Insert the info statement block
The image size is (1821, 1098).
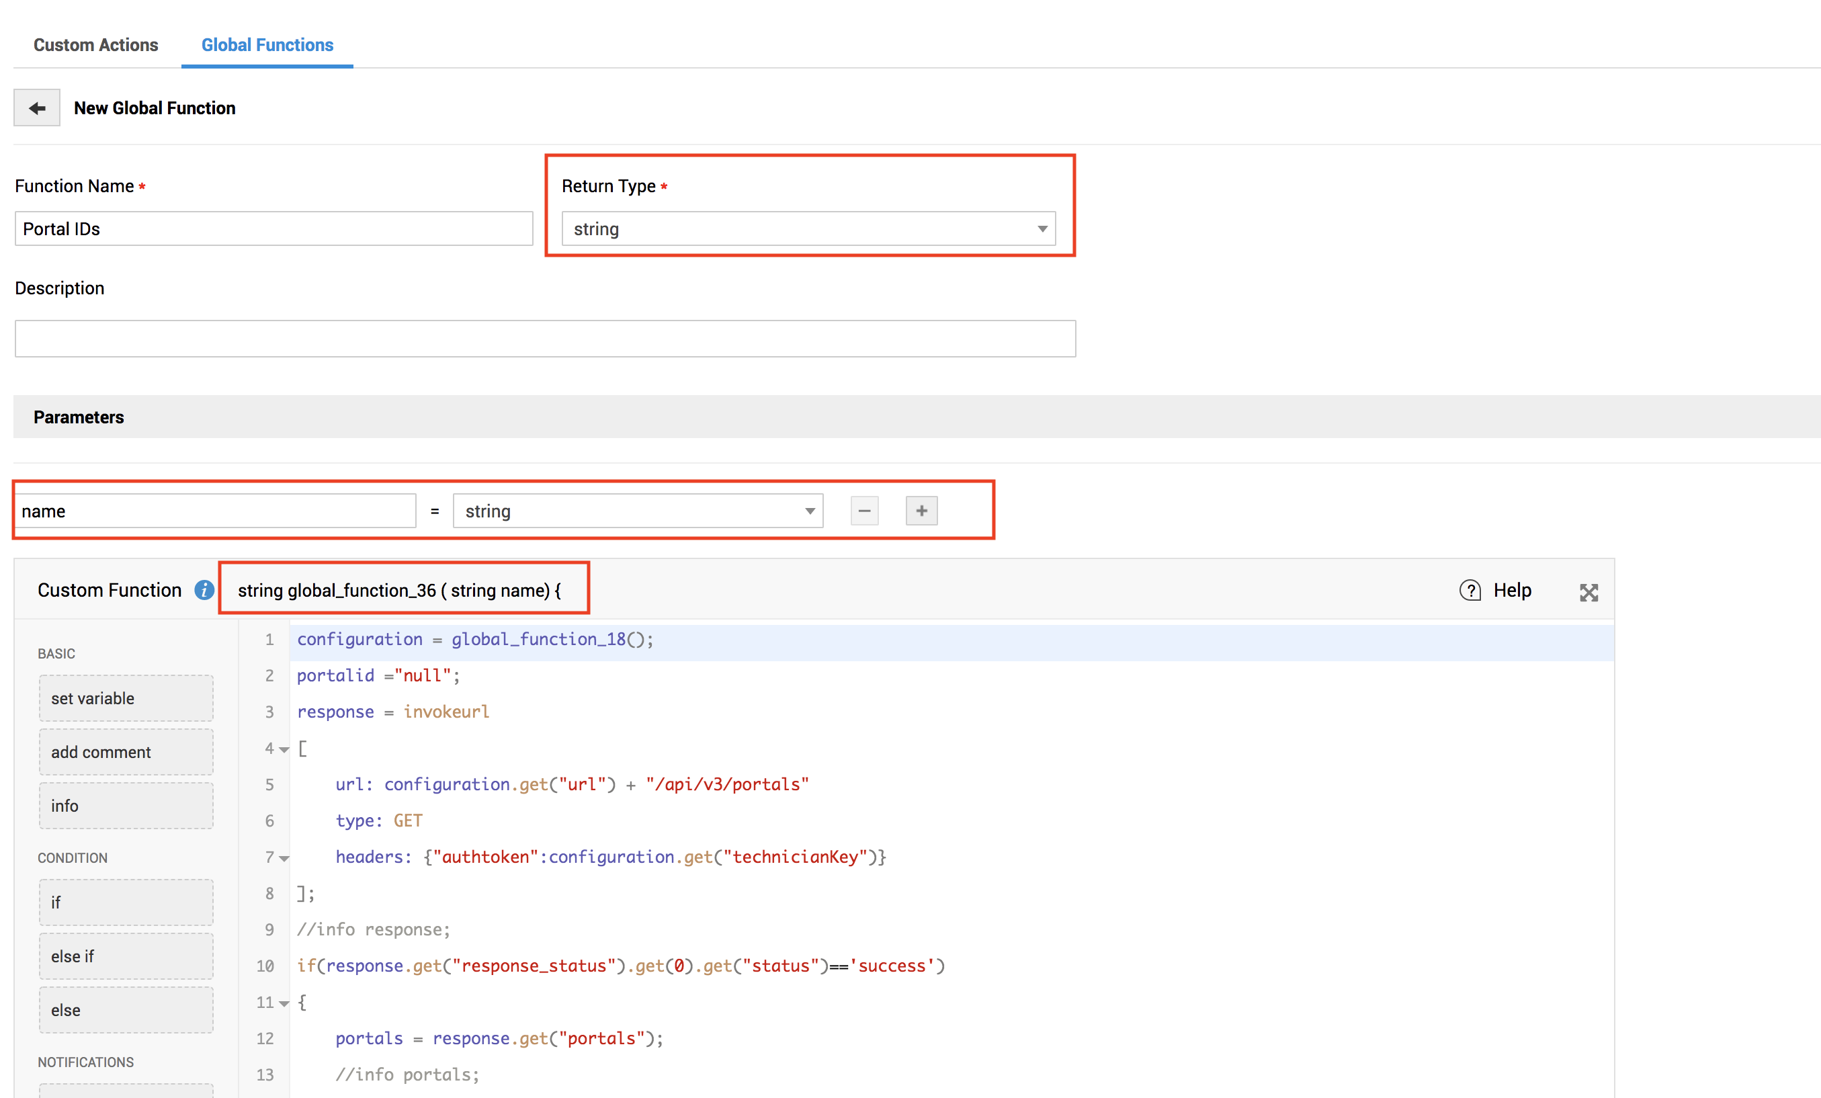click(x=126, y=806)
